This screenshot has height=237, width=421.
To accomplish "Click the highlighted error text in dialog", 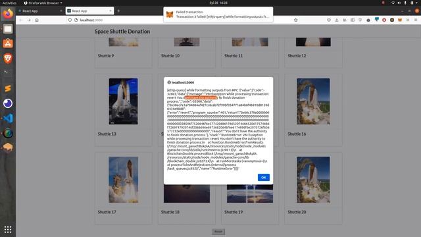I will point(201,97).
